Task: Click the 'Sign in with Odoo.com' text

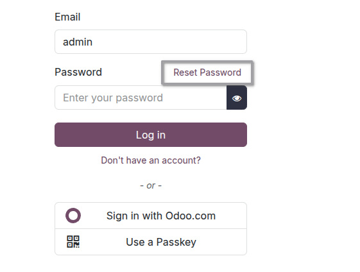Action: click(x=161, y=216)
